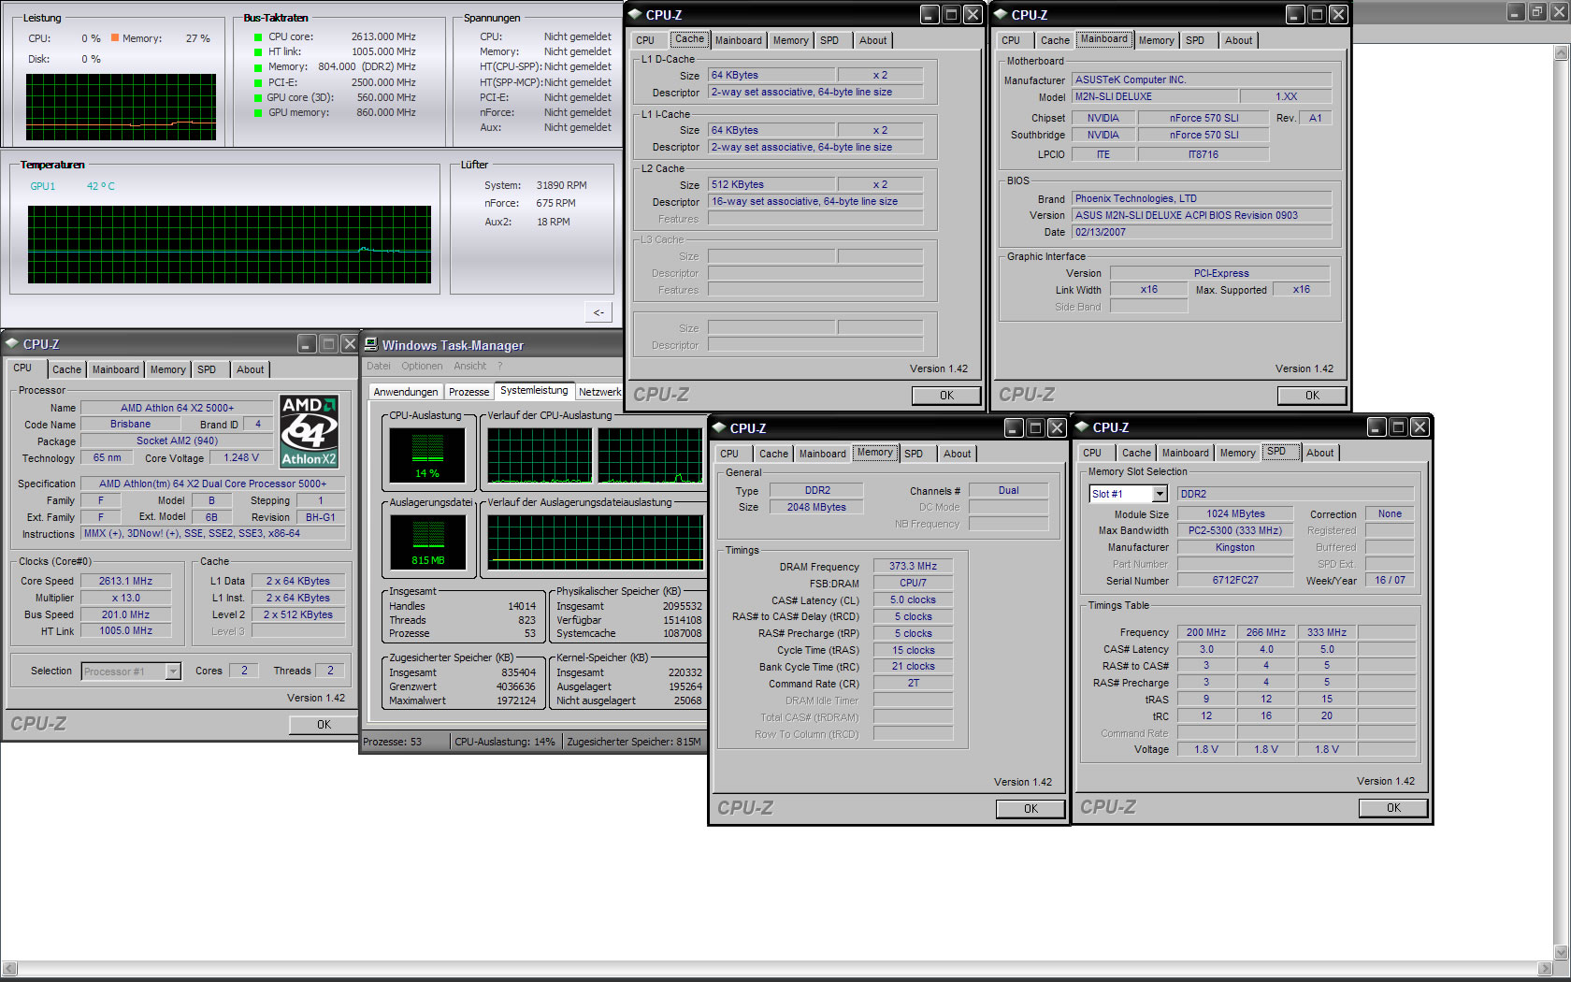Image resolution: width=1571 pixels, height=982 pixels.
Task: Click the Bus Speed 201.0 MHz field
Action: click(126, 614)
